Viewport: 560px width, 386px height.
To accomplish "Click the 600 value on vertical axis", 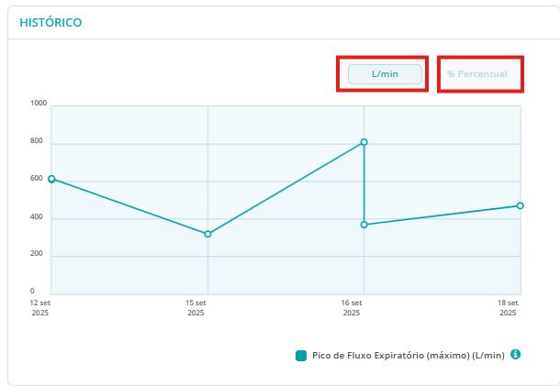I will pos(37,179).
